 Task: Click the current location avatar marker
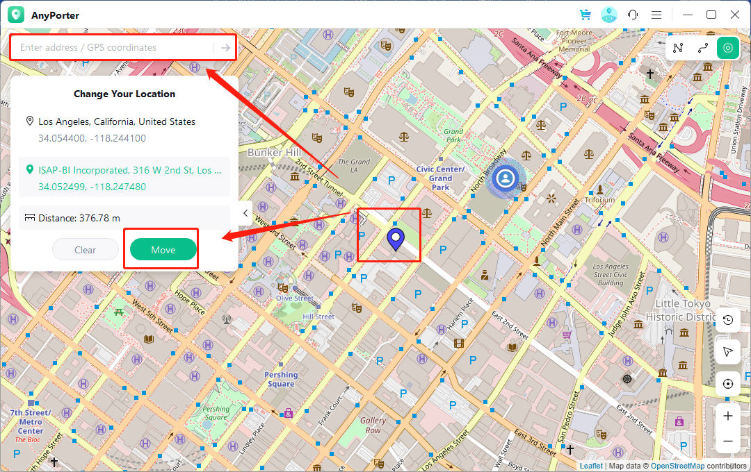coord(505,179)
